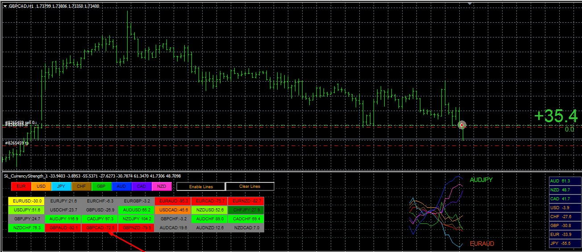This screenshot has width=582, height=252.
Task: Choose the NZDCHF:76.3 pair cell
Action: click(26, 228)
